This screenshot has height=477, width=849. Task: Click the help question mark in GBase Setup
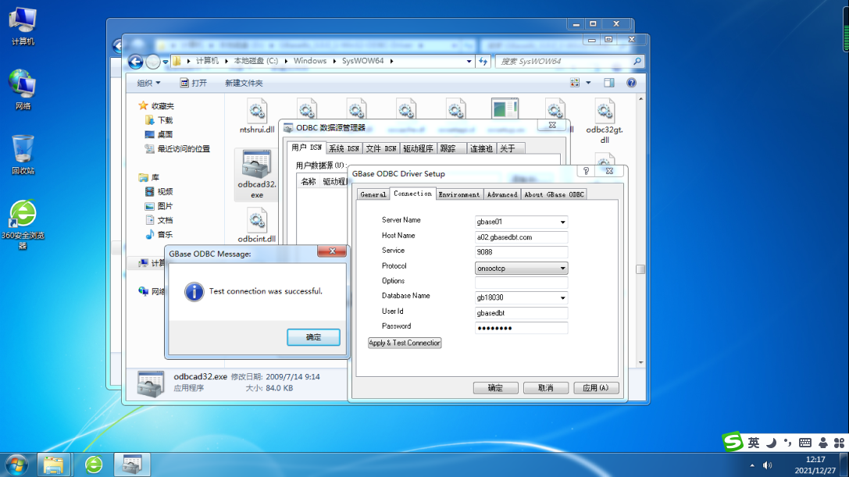tap(586, 171)
